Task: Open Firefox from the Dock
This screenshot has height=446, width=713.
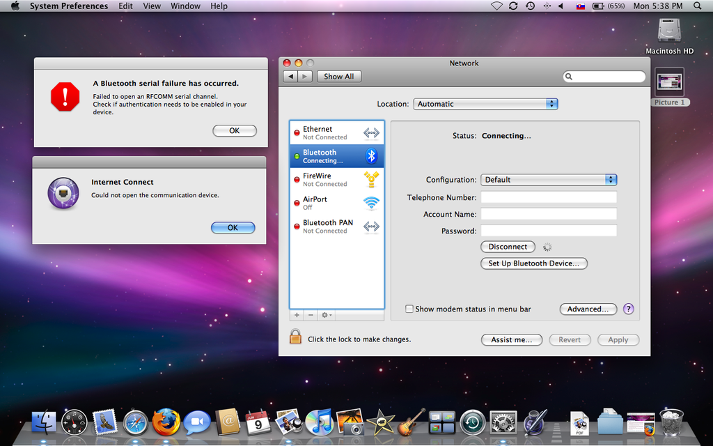Action: click(x=166, y=422)
